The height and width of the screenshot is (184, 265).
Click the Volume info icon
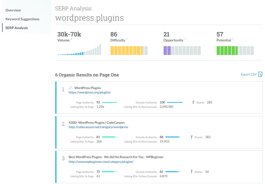(71, 39)
